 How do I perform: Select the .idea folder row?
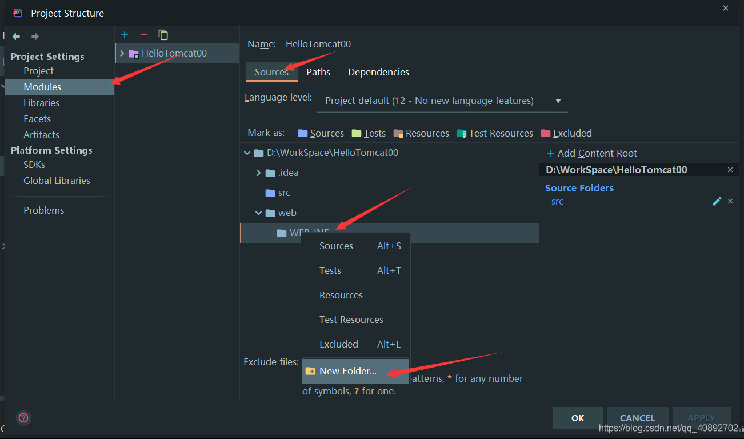(390, 173)
